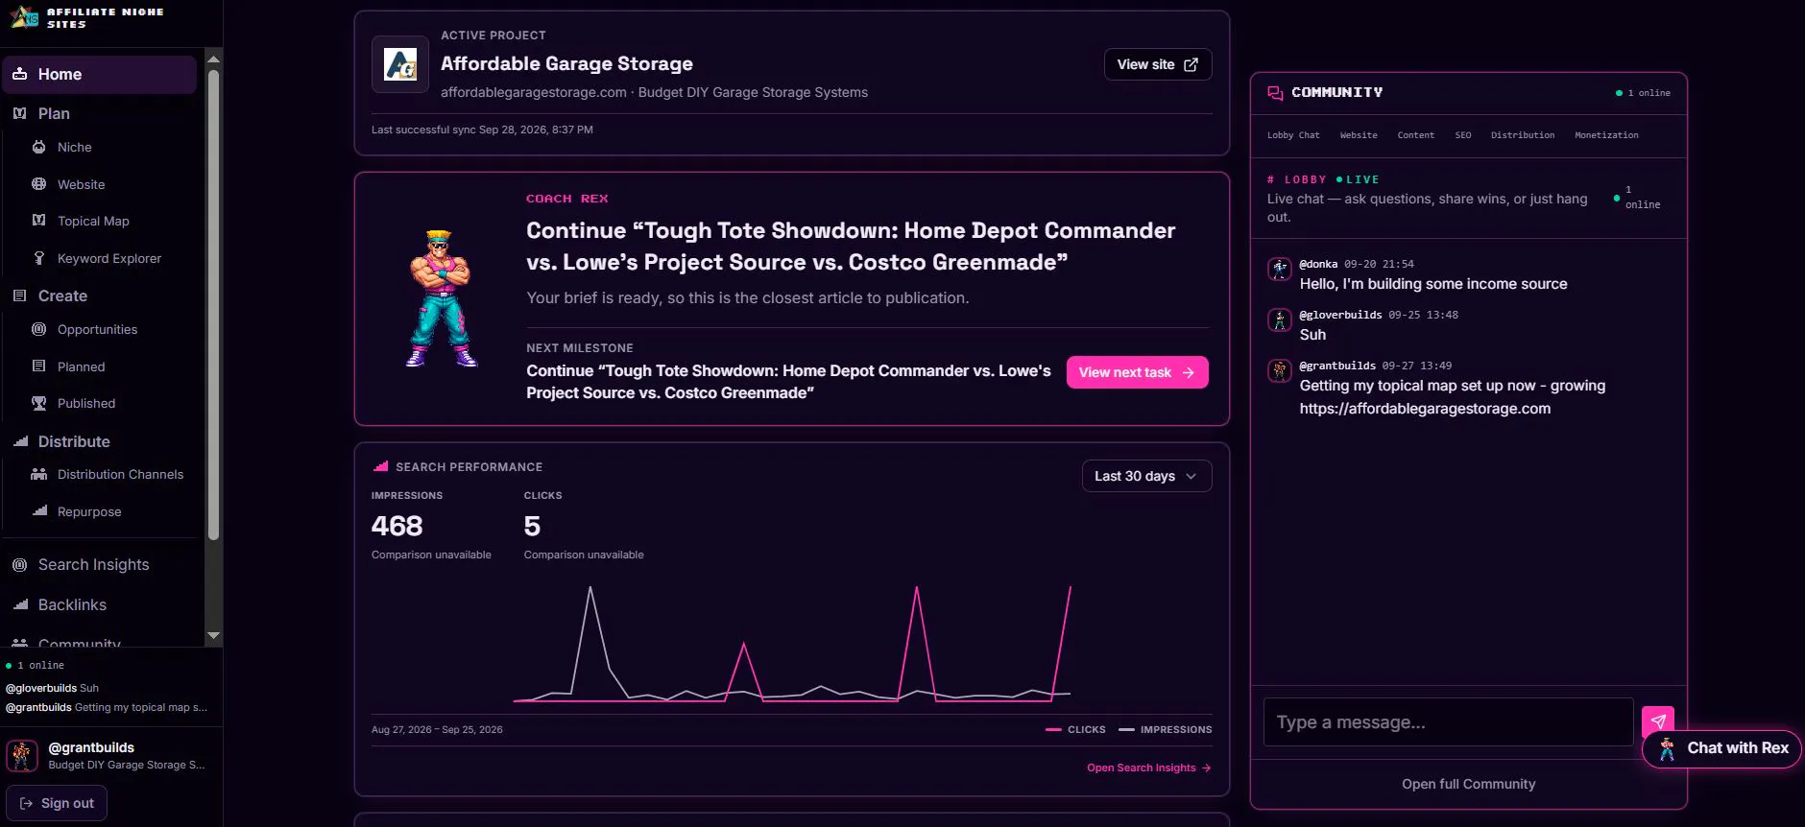Click the Repurpose icon
Screen dimensions: 1805x827
coord(38,511)
